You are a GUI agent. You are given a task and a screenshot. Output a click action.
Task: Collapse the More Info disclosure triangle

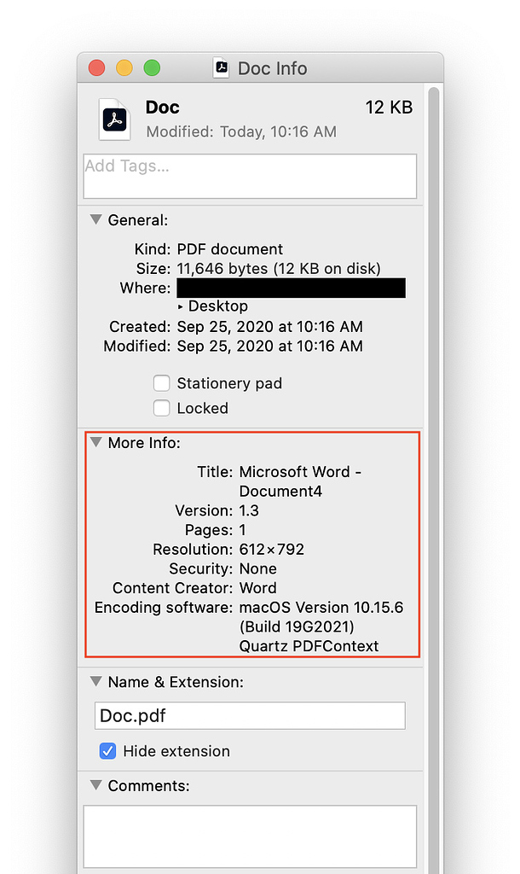[95, 443]
